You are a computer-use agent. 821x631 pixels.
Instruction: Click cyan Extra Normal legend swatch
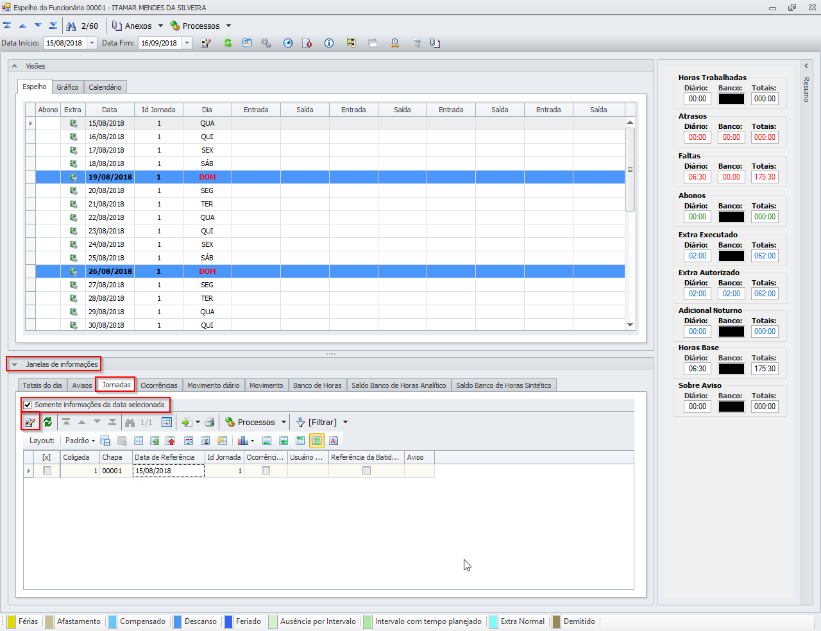pyautogui.click(x=493, y=621)
